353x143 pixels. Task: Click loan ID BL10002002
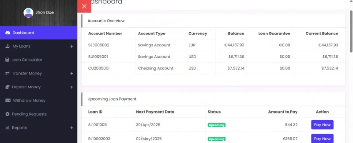coord(99,139)
